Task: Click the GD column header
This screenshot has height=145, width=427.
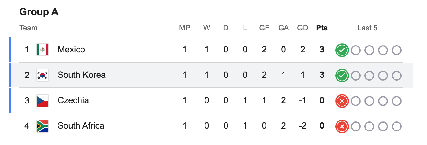Action: (x=302, y=28)
